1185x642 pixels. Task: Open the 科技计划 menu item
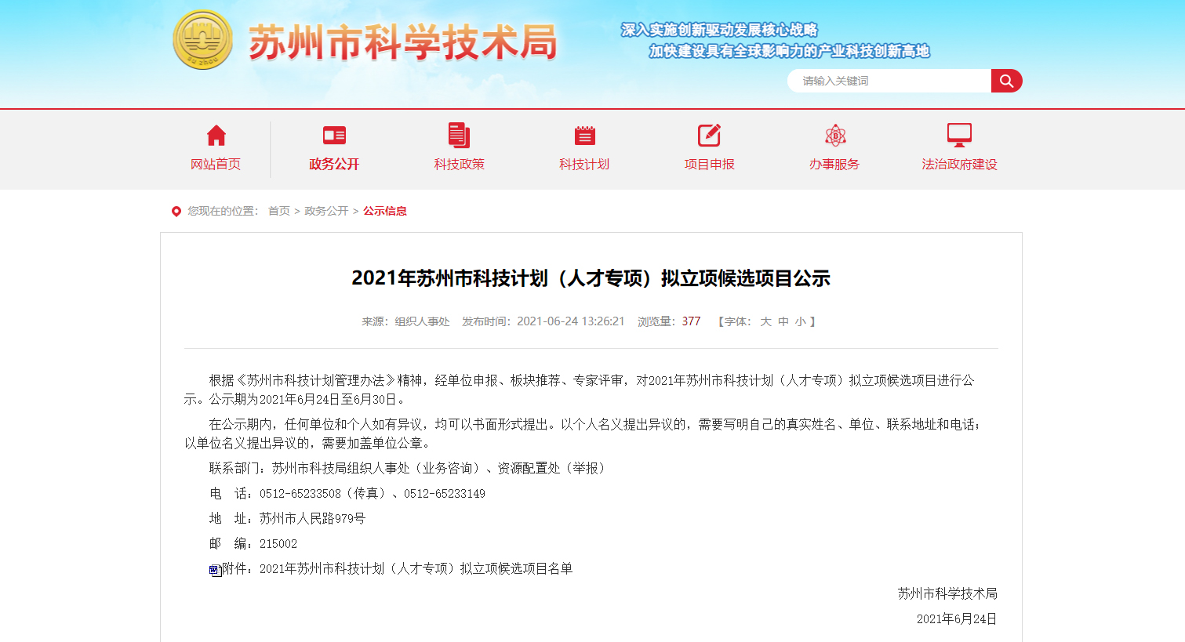pyautogui.click(x=584, y=164)
